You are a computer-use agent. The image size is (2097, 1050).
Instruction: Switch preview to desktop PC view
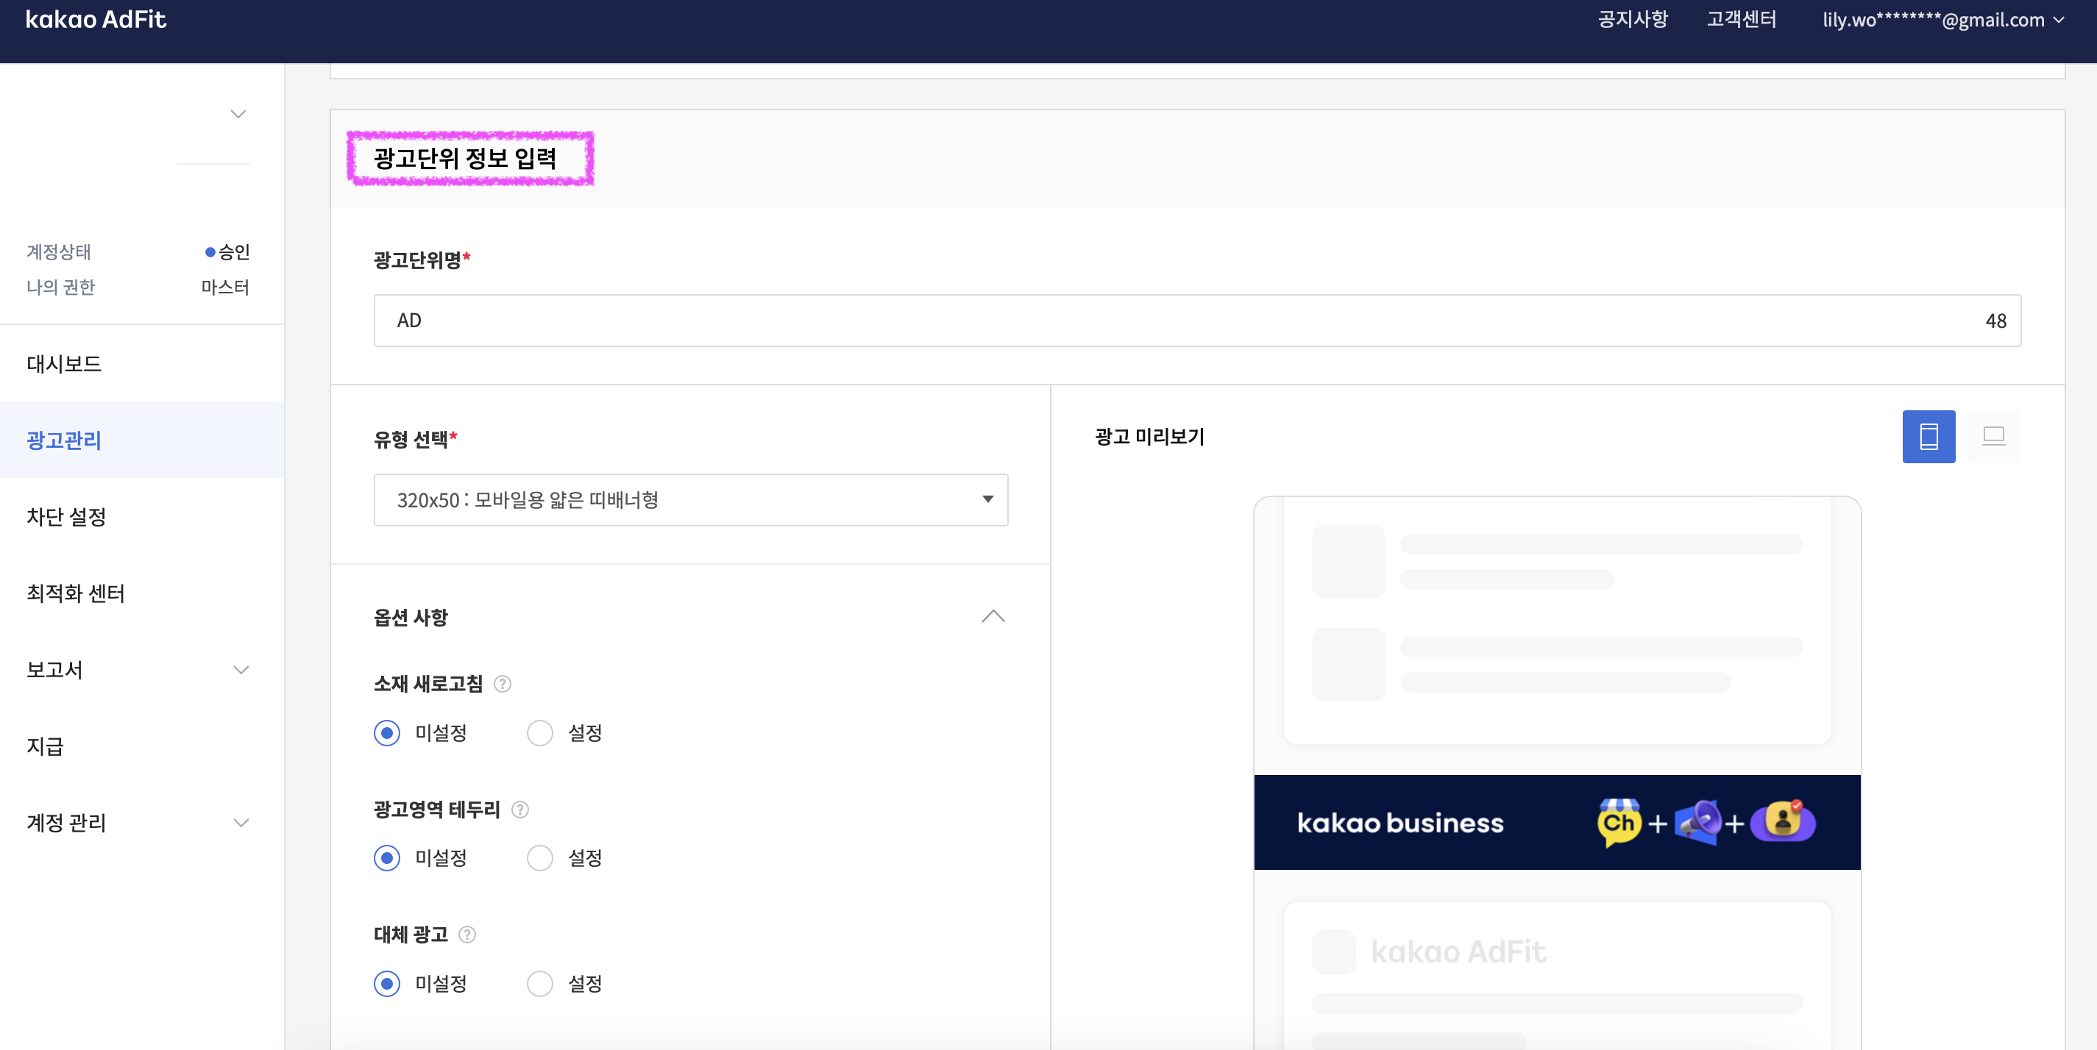coord(1993,437)
